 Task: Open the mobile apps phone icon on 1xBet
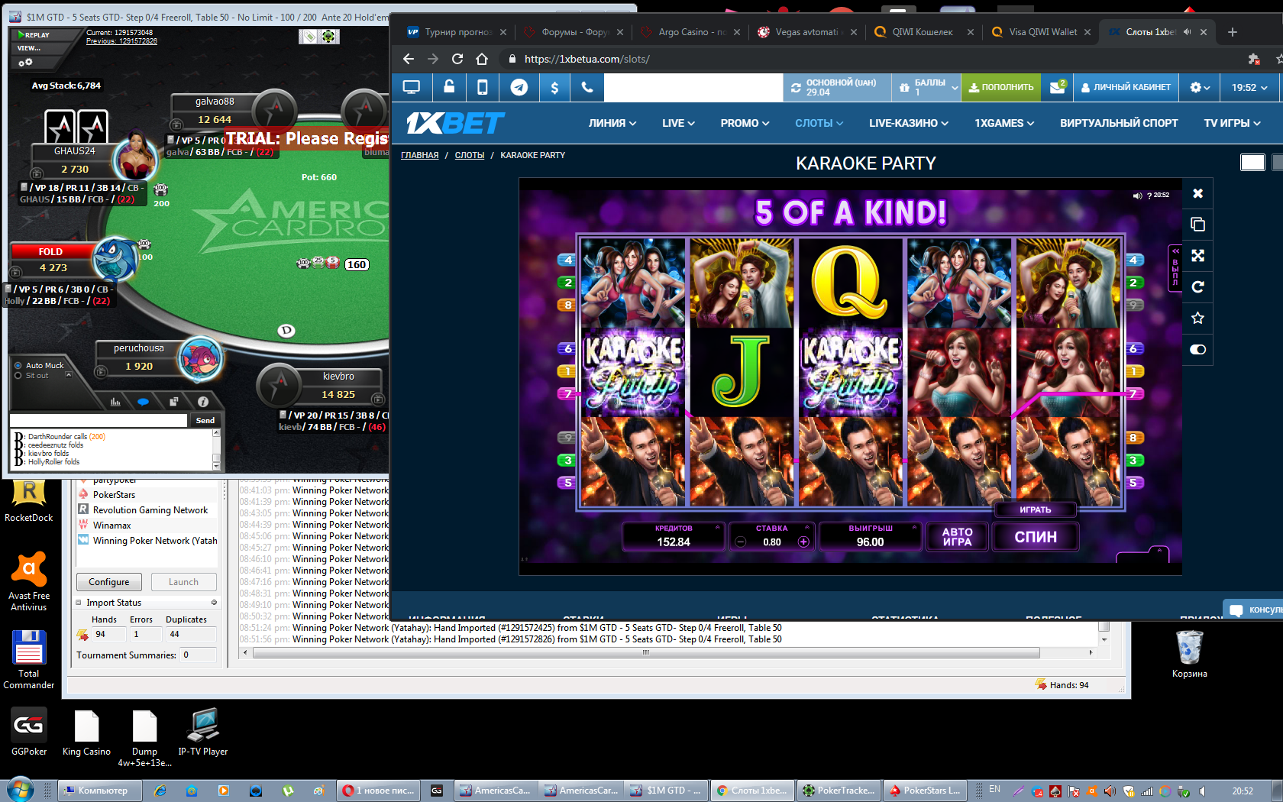click(x=483, y=87)
